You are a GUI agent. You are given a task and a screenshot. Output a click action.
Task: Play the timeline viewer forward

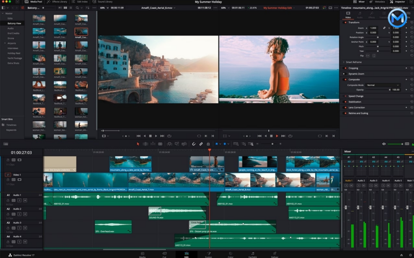tap(277, 136)
